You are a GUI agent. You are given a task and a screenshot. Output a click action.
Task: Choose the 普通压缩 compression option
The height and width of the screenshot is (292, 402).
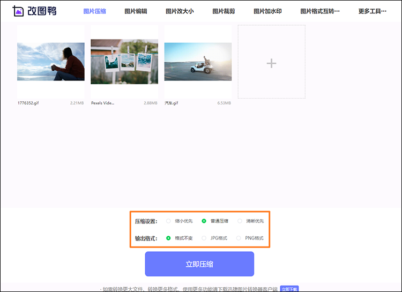(x=204, y=221)
